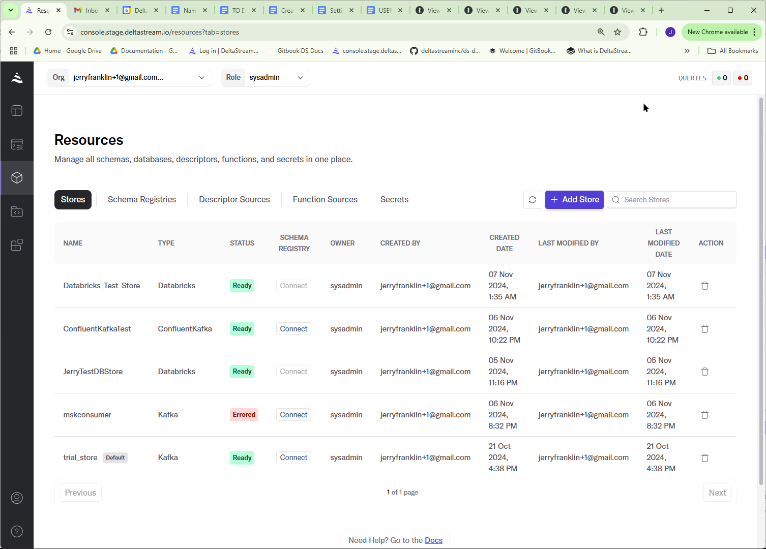Click the JerryTestDBStore name cell
The image size is (766, 549).
pos(93,372)
